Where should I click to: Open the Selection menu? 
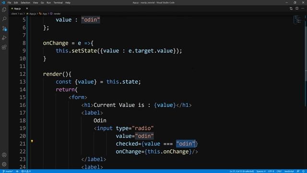pos(25,2)
